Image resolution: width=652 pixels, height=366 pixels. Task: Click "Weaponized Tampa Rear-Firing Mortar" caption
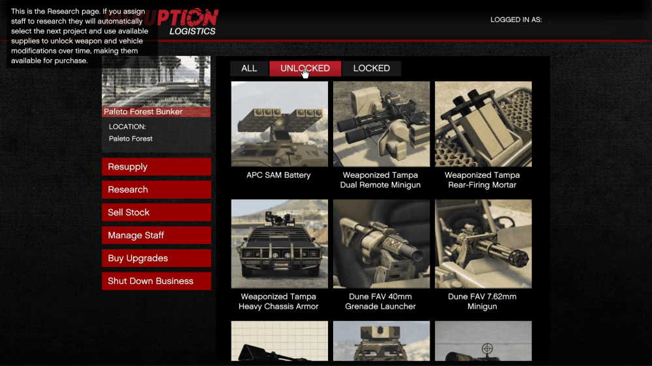click(482, 180)
